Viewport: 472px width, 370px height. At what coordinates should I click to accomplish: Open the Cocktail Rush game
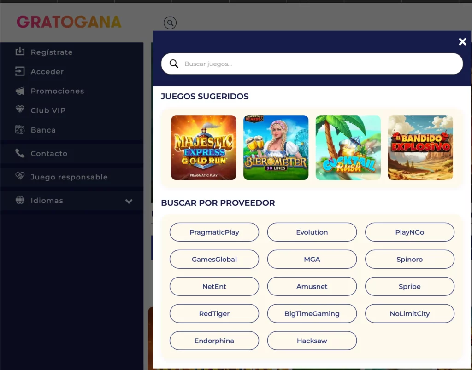(x=348, y=148)
